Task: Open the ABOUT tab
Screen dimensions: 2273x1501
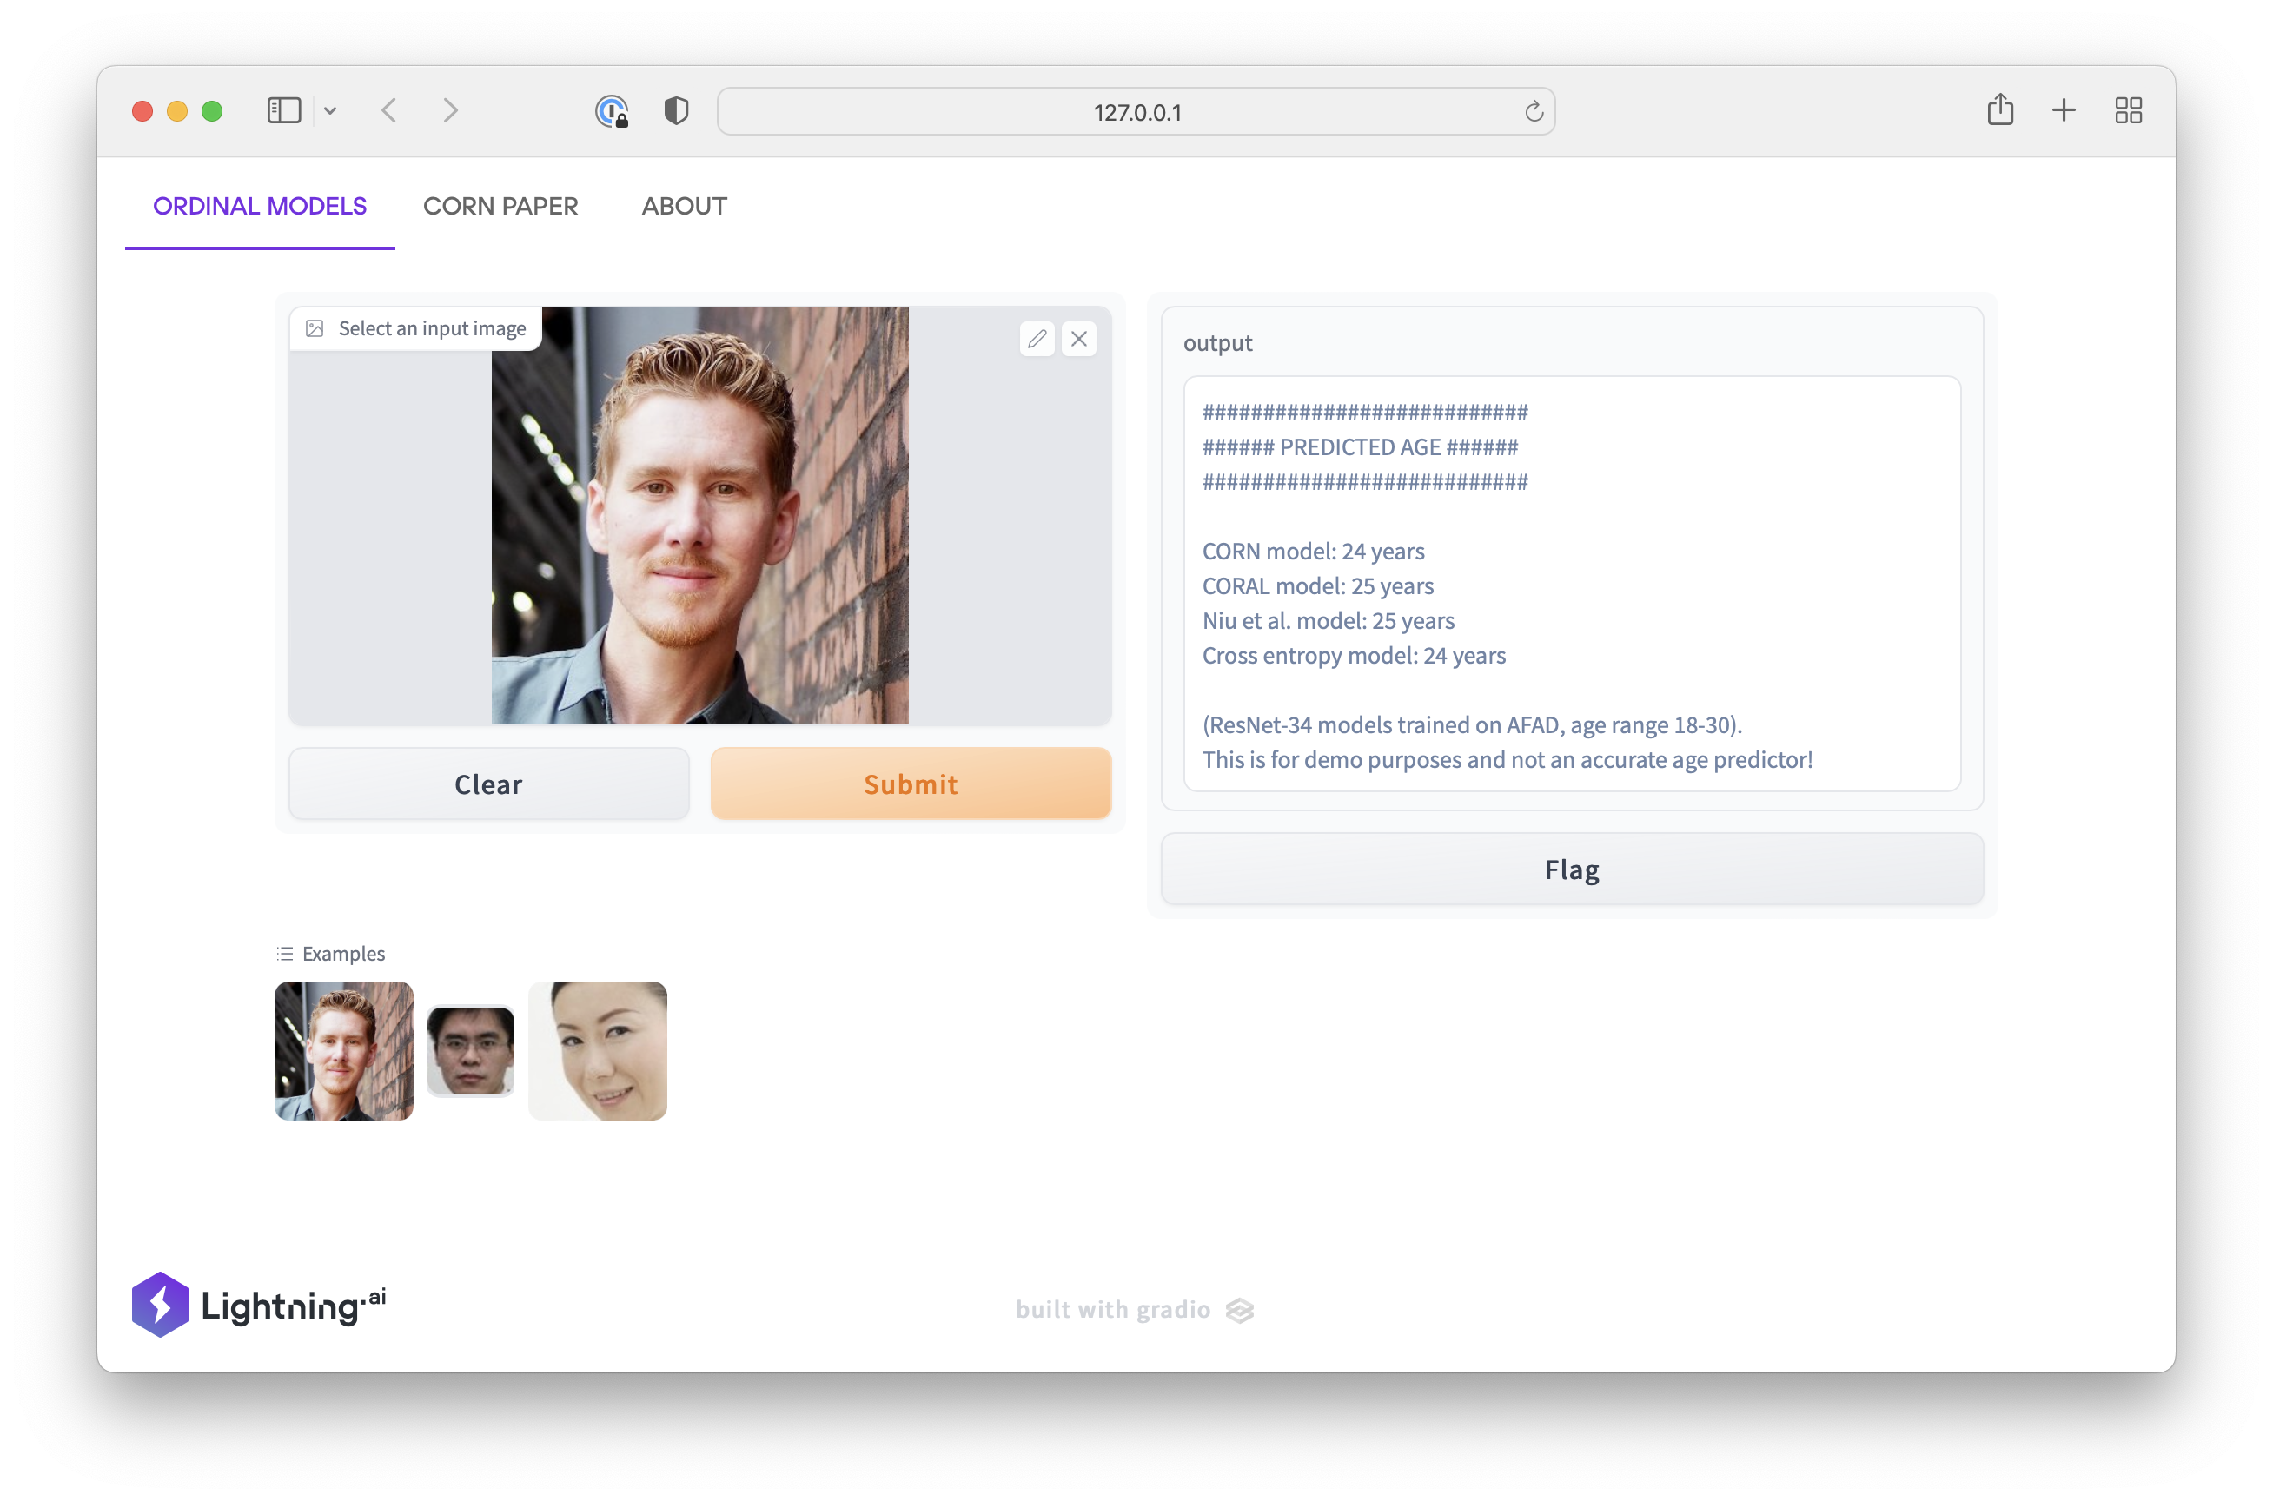Action: pyautogui.click(x=684, y=206)
